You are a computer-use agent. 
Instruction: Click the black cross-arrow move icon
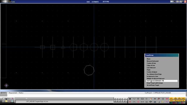pos(151,102)
